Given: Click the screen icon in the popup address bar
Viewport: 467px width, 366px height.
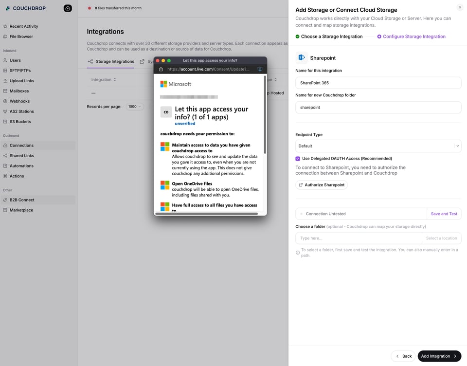Looking at the screenshot, I should [260, 69].
